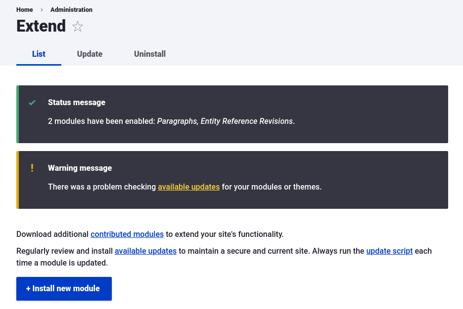463x309 pixels.
Task: Click the italic Paragraphs, Entity Reference Revisions text
Action: (x=225, y=121)
